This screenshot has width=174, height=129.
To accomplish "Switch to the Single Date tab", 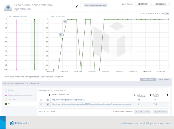I will pyautogui.click(x=148, y=79).
